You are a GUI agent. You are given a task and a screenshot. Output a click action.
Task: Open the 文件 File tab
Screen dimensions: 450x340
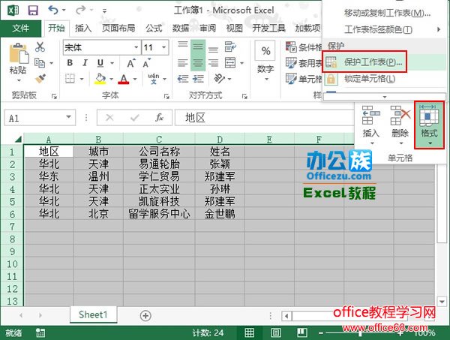pyautogui.click(x=21, y=29)
